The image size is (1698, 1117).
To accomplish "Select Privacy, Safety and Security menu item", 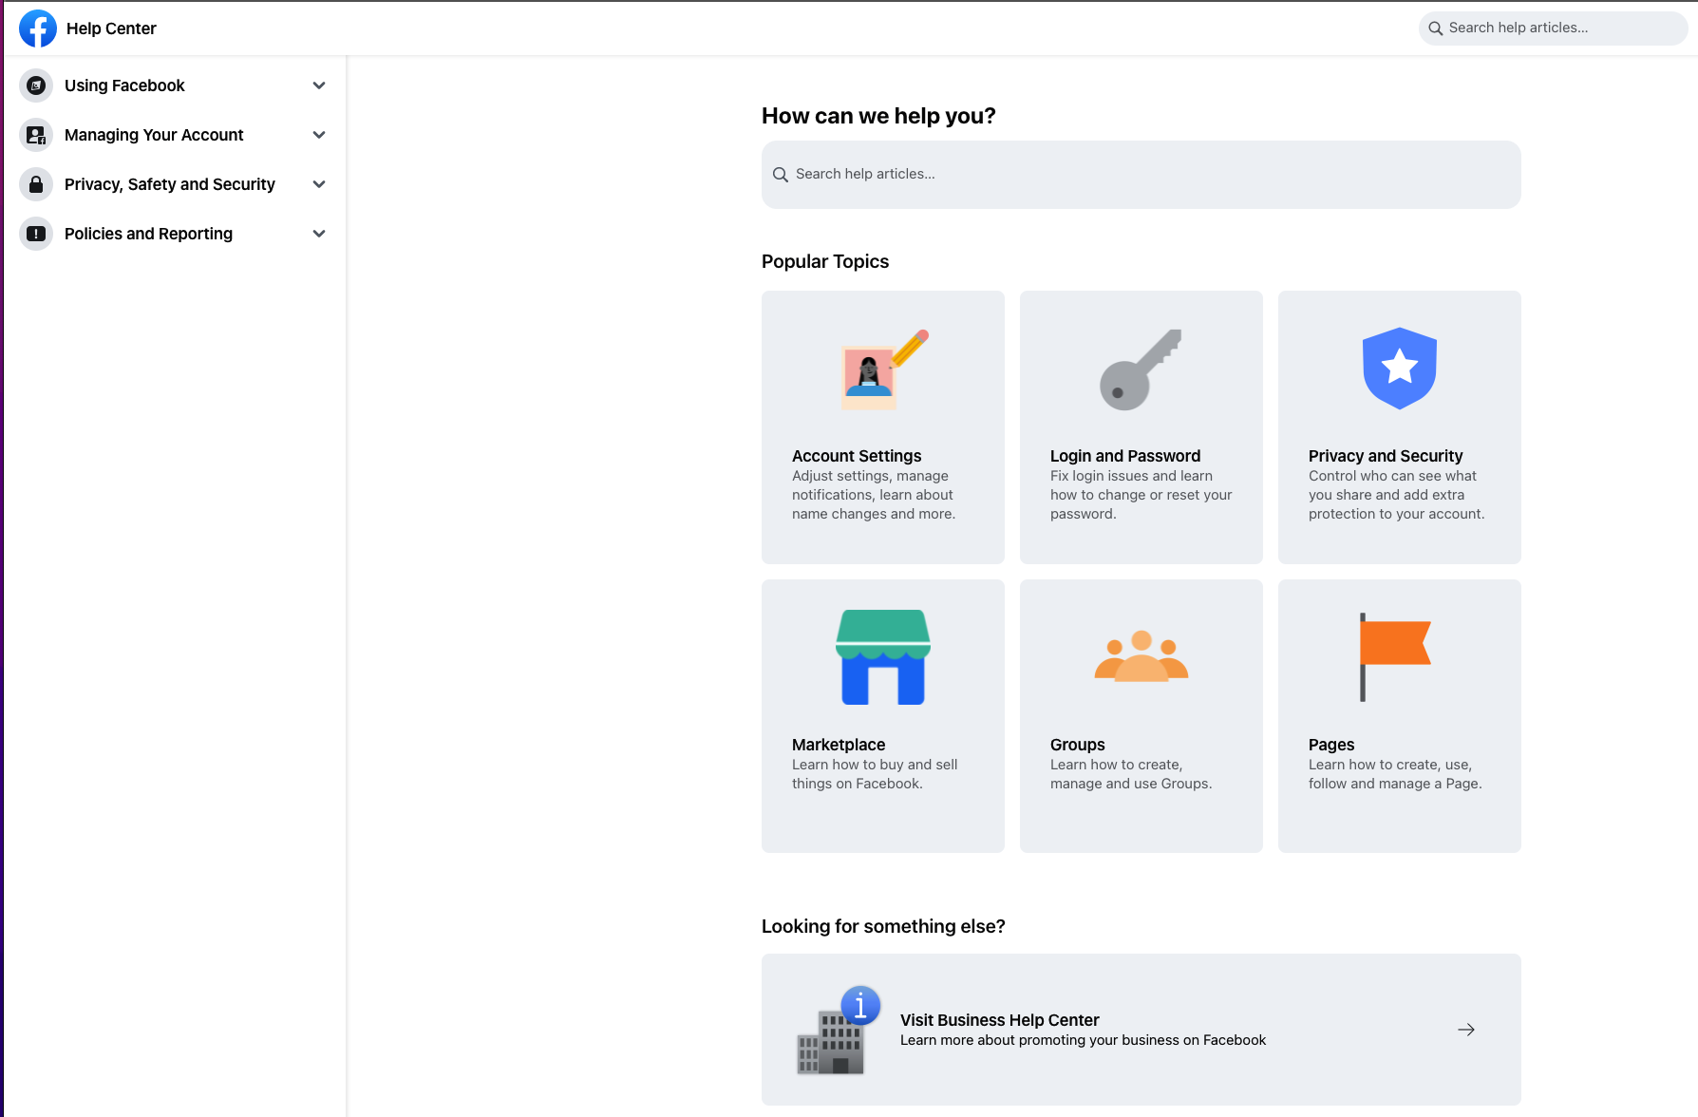I will click(x=173, y=184).
